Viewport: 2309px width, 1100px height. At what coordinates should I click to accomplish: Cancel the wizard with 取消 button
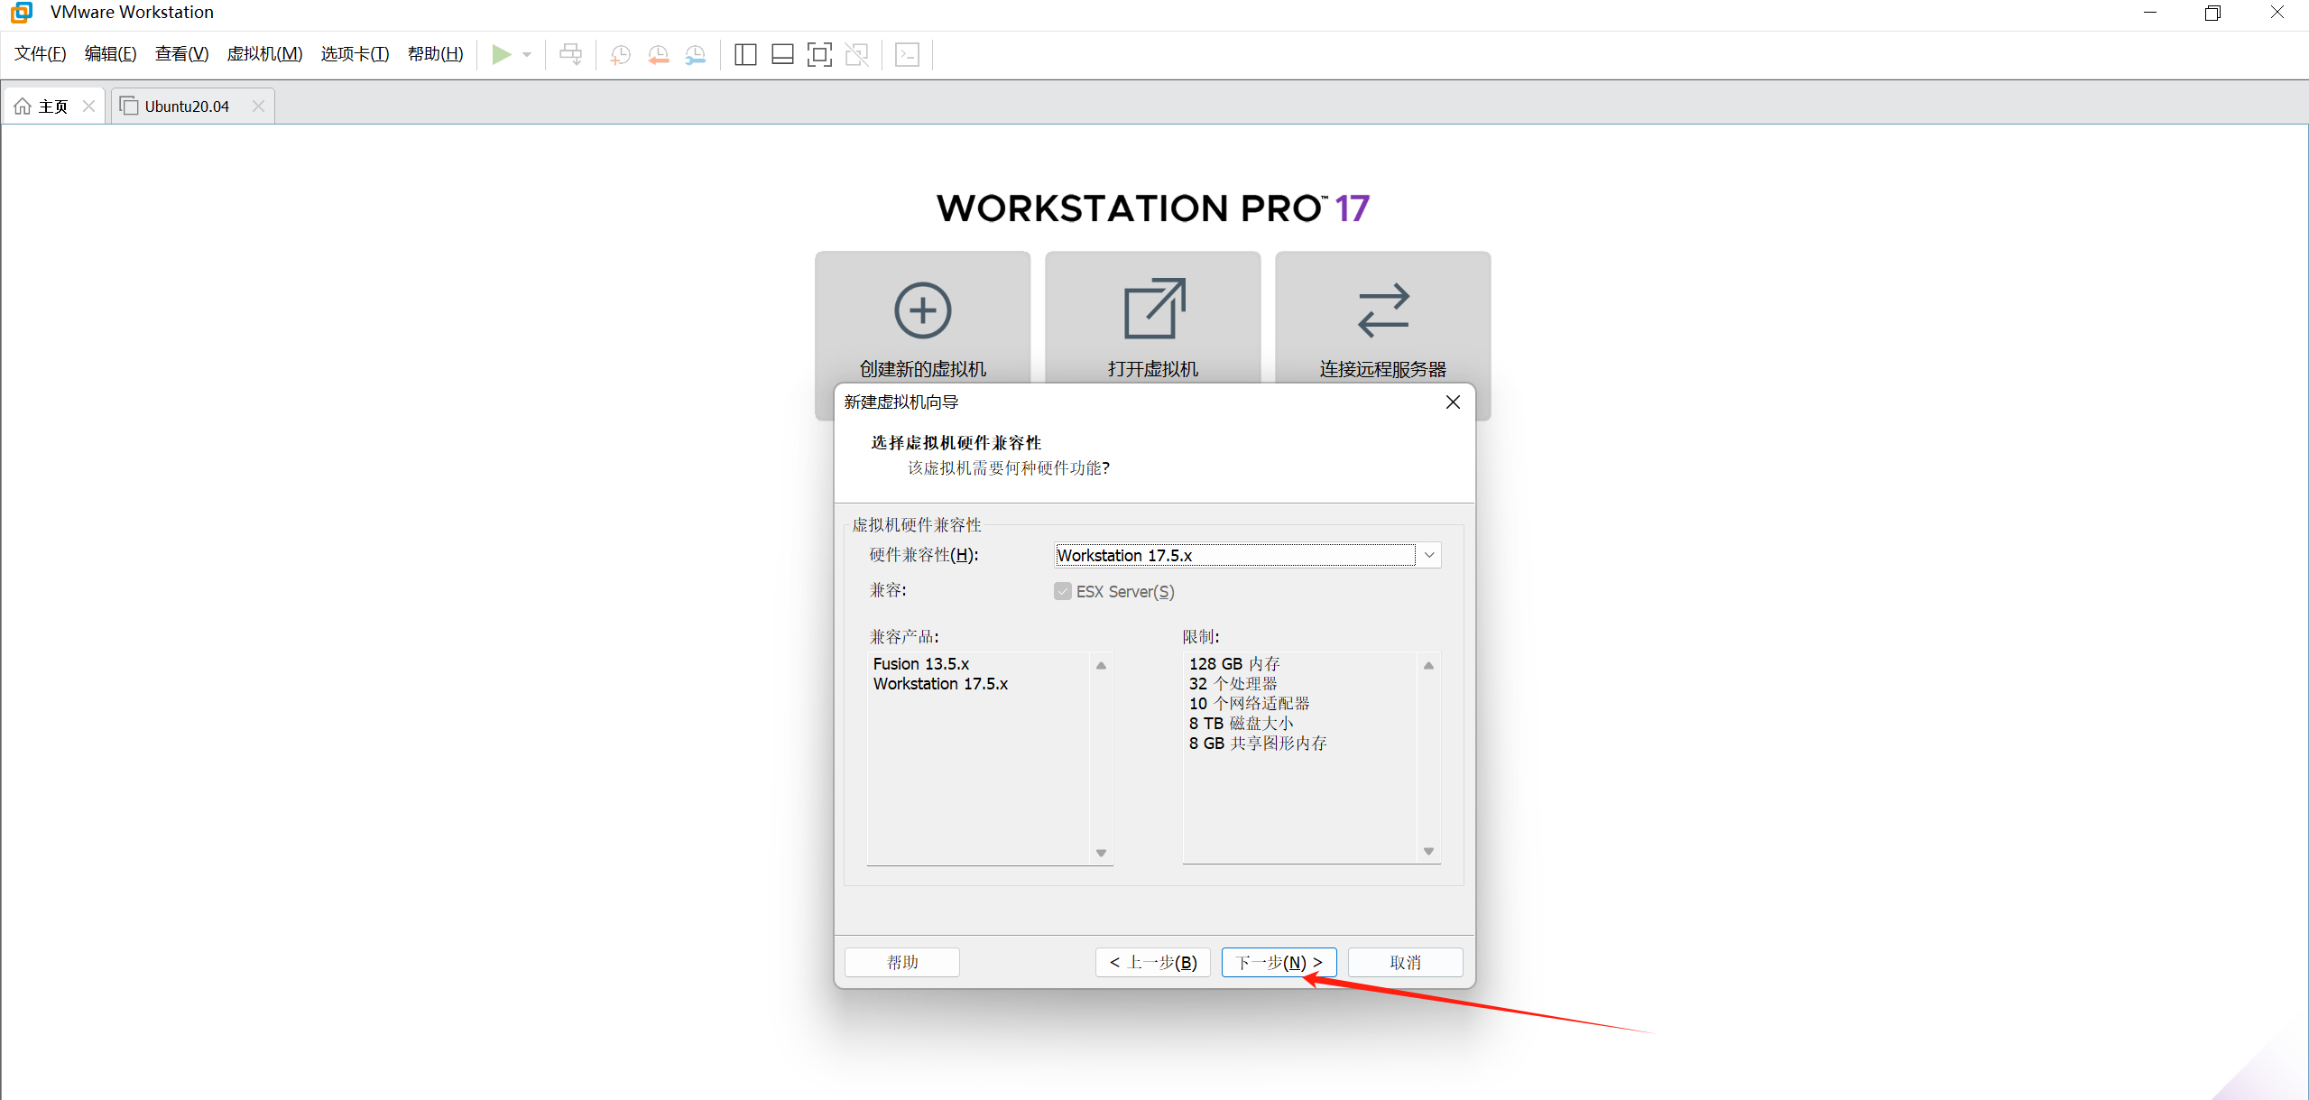coord(1406,963)
